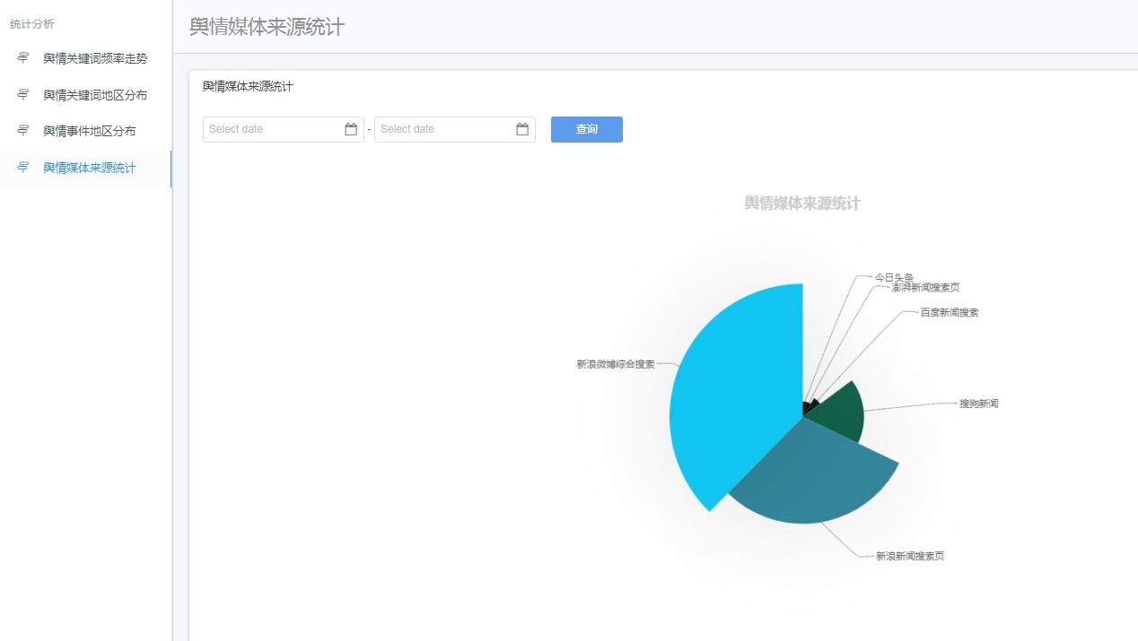This screenshot has width=1138, height=641.
Task: Click the 统计分析 sidebar heading
Action: coord(32,24)
